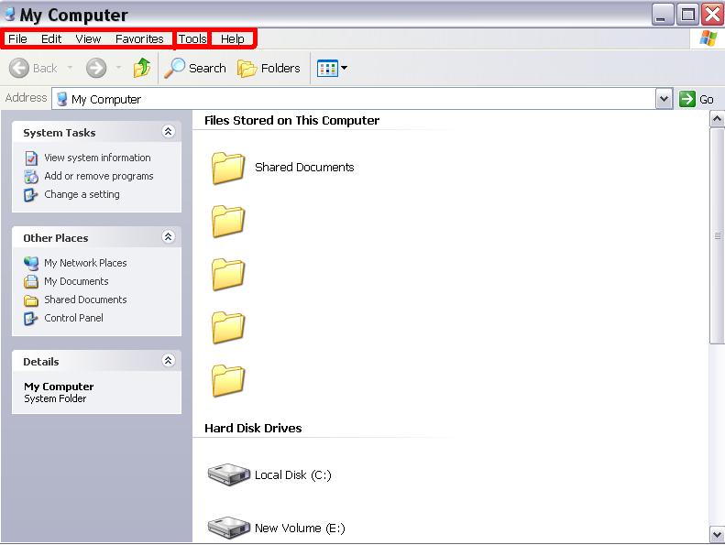Click View system information link
Image resolution: width=725 pixels, height=545 pixels.
[97, 158]
